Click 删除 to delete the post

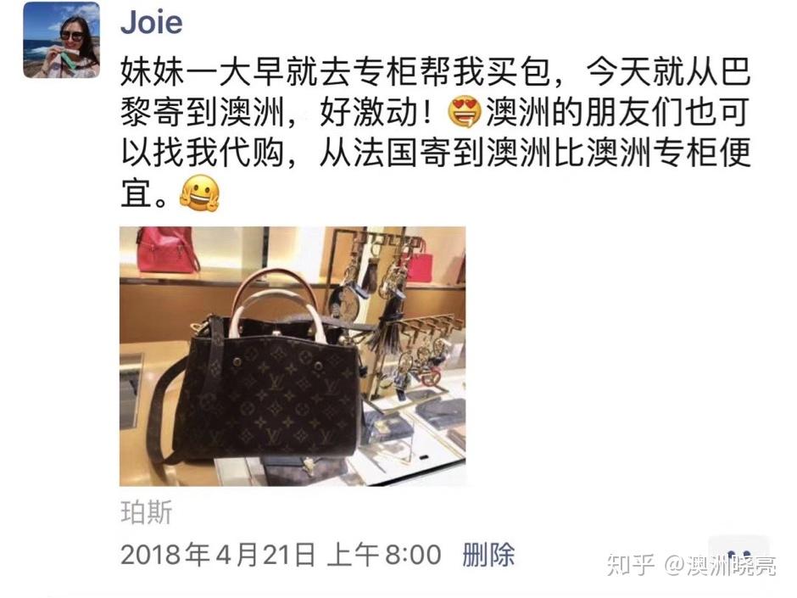[488, 555]
